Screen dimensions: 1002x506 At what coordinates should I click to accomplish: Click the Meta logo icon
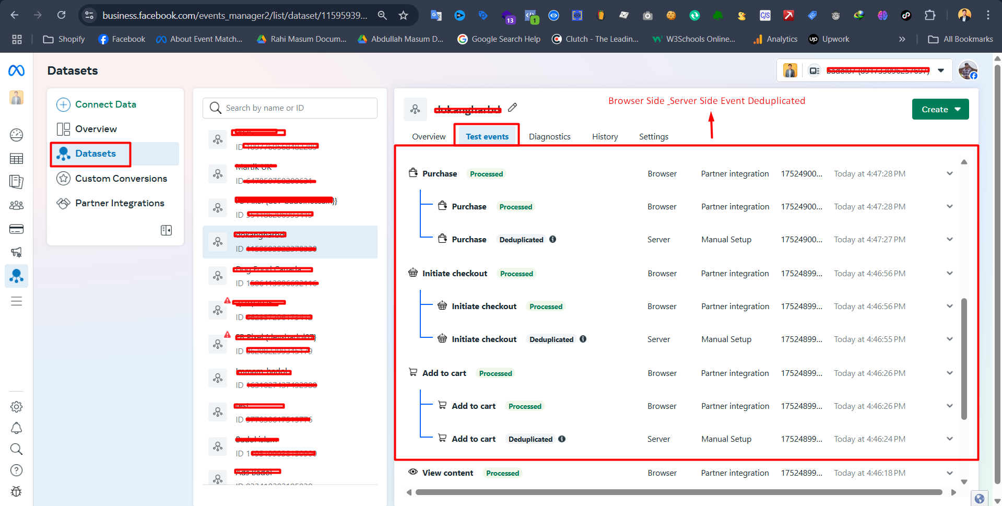pos(16,70)
